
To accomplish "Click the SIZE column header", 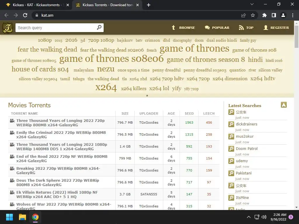I will click(125, 113).
